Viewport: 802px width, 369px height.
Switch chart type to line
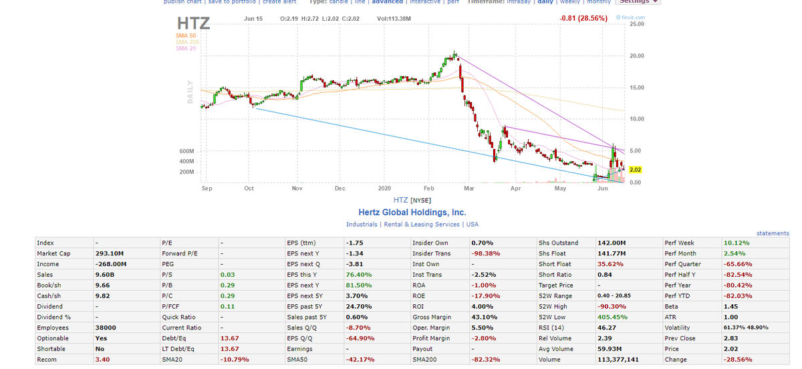(x=360, y=2)
